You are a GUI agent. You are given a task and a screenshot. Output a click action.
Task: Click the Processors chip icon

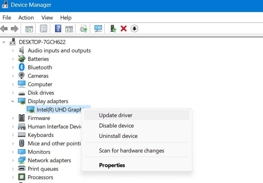coord(22,177)
